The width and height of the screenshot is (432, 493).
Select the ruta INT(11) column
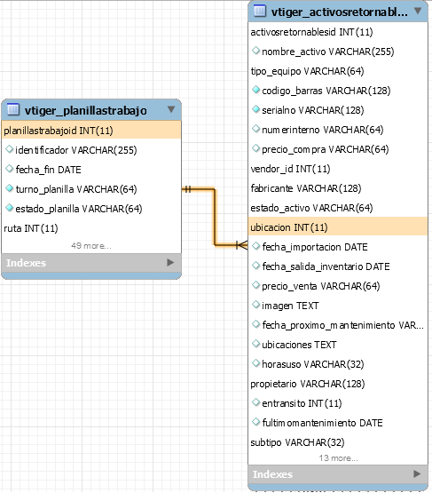pyautogui.click(x=91, y=228)
